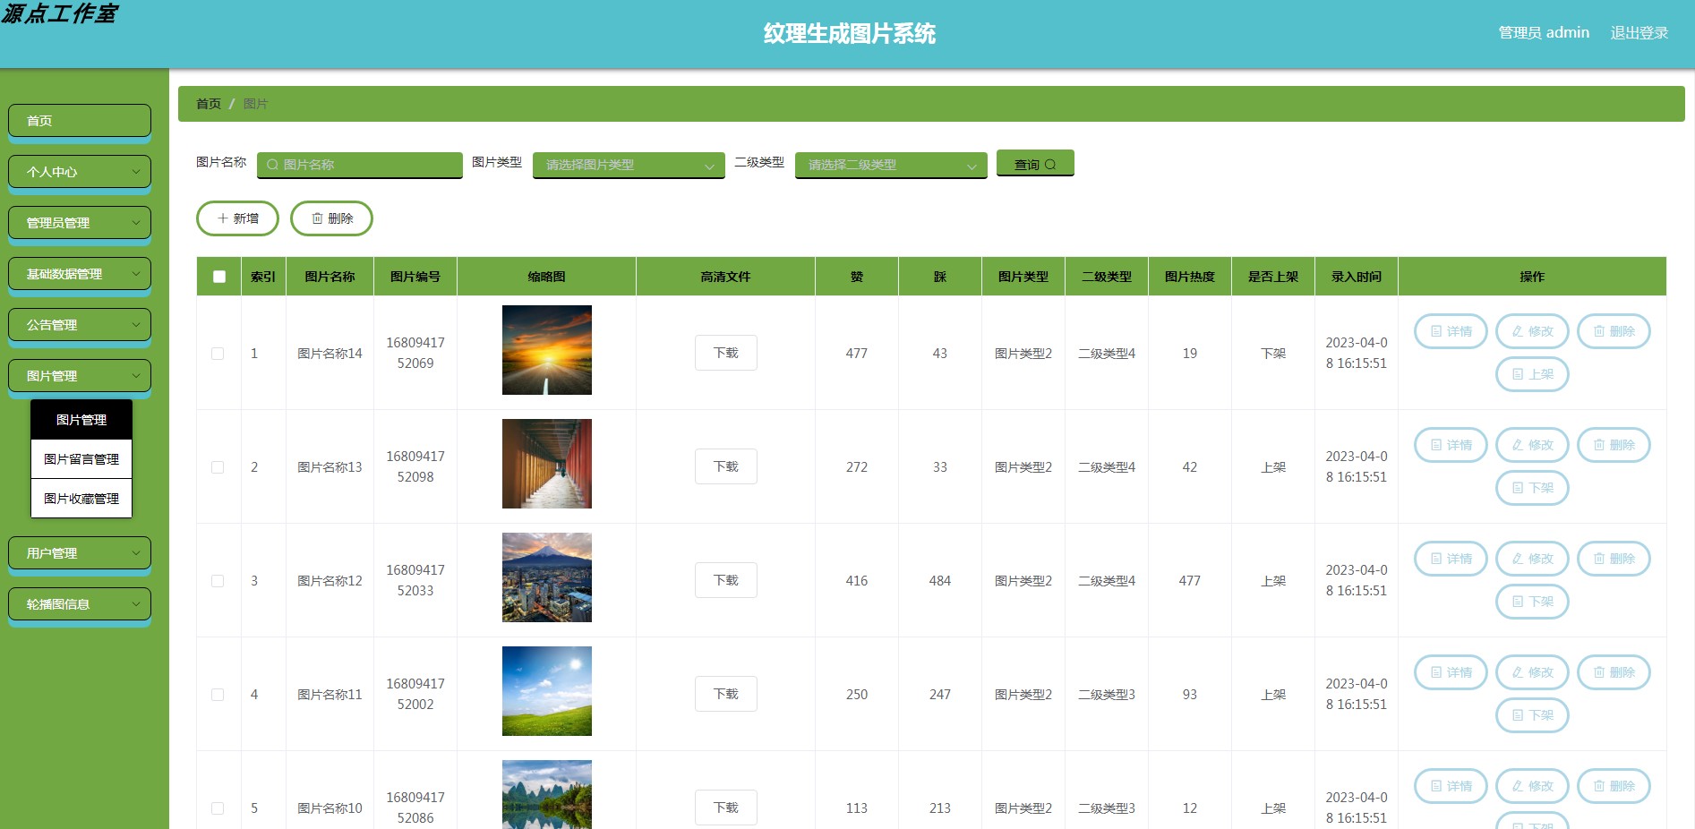Click the trash icon on the bulk 删除 button
This screenshot has height=829, width=1695.
click(x=318, y=218)
